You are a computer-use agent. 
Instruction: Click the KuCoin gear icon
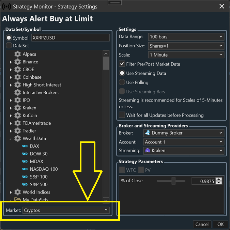coord(18,116)
